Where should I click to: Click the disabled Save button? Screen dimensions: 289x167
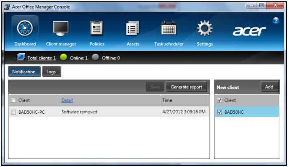click(x=154, y=87)
